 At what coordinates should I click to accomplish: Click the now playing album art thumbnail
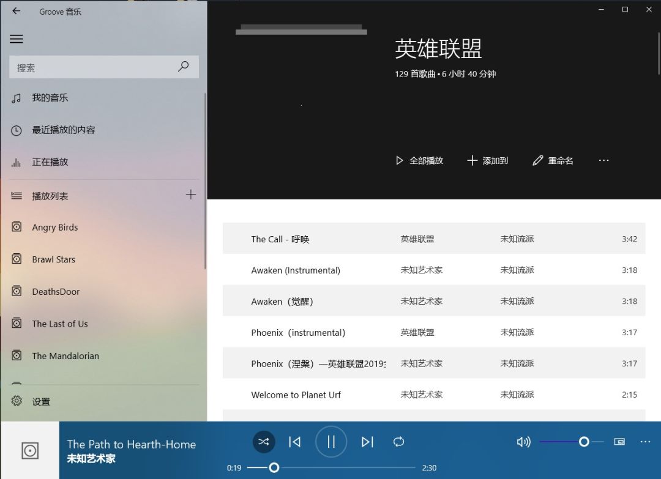[30, 450]
